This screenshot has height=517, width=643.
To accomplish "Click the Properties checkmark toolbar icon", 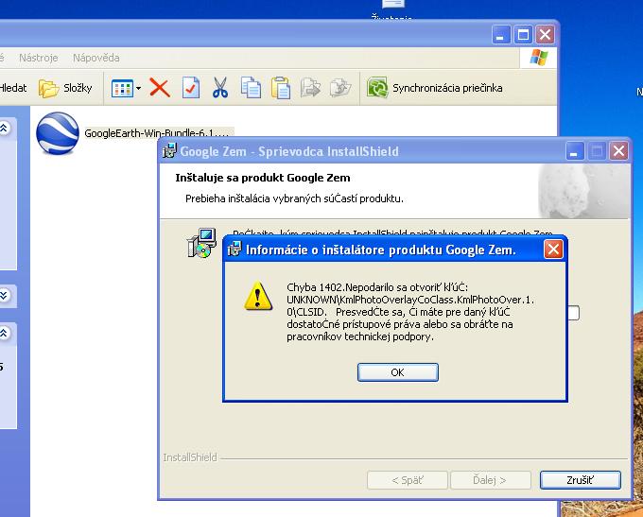I will coord(190,89).
